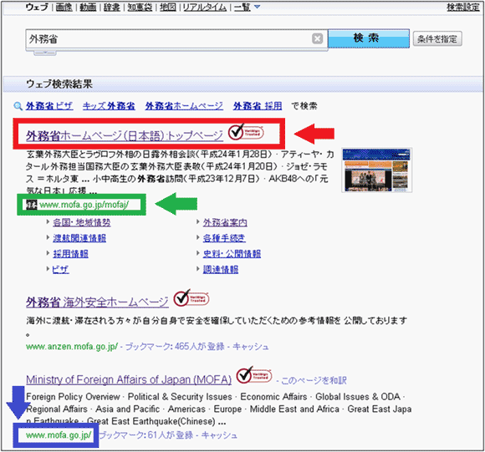Switch to the 地図 search tab
Viewport: 485px width, 452px height.
pyautogui.click(x=168, y=7)
